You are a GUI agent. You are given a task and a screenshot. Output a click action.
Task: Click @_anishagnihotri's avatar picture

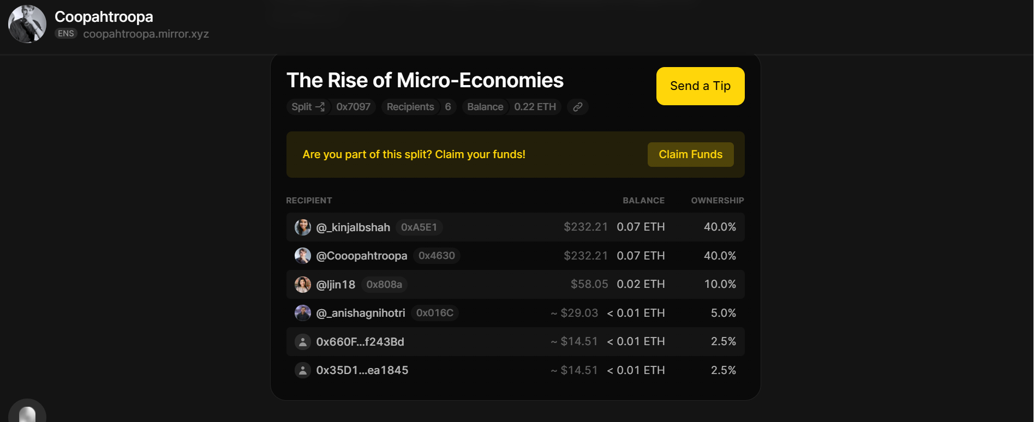point(303,313)
